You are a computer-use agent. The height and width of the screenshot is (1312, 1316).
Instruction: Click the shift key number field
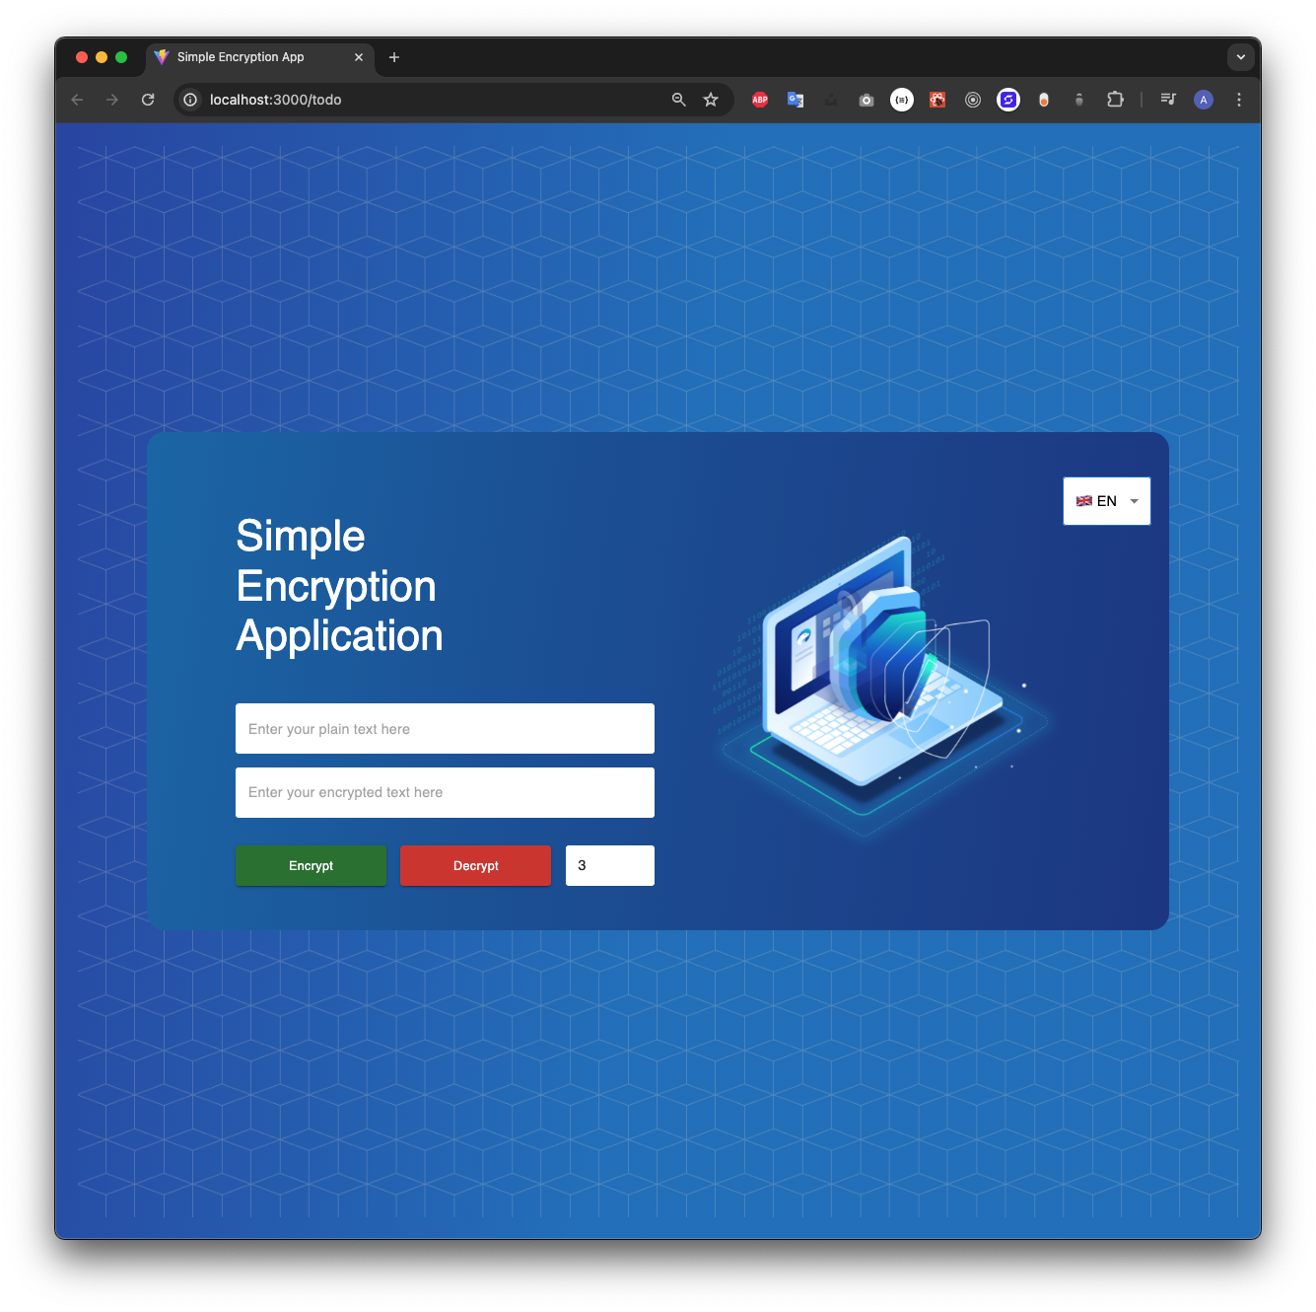(610, 865)
